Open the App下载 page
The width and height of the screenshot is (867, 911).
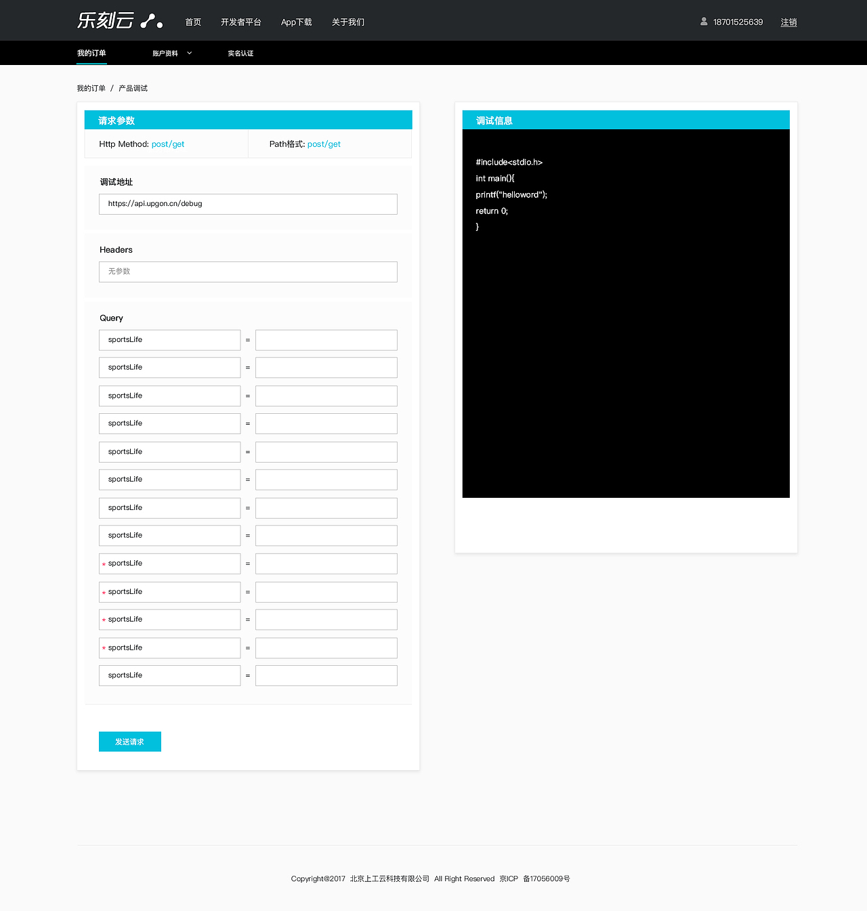tap(297, 22)
